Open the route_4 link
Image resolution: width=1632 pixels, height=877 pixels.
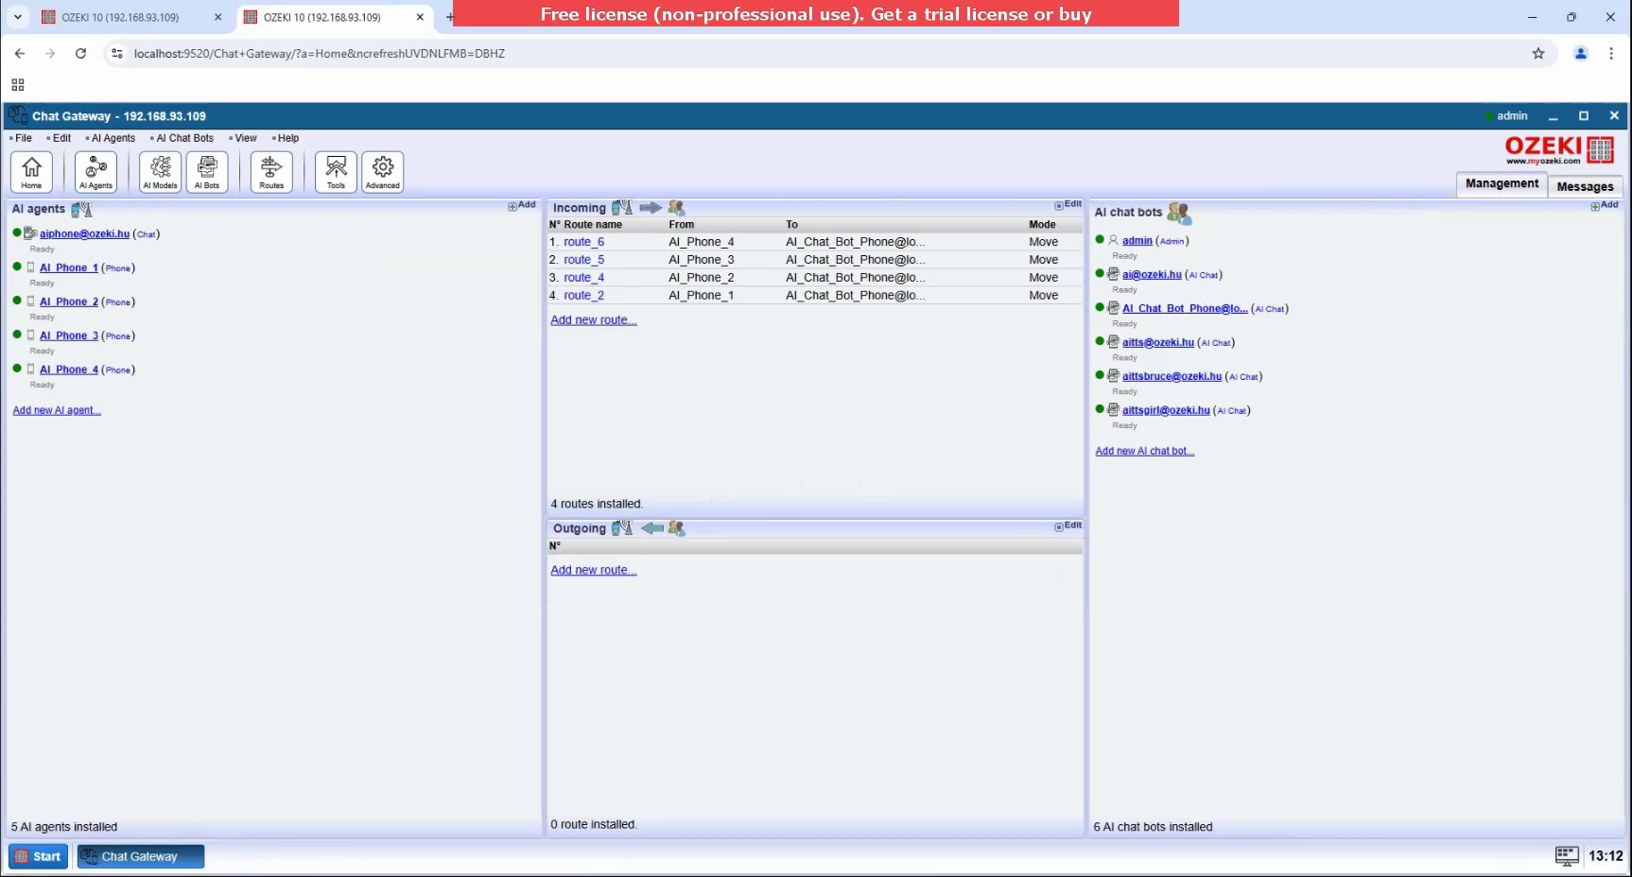point(583,278)
